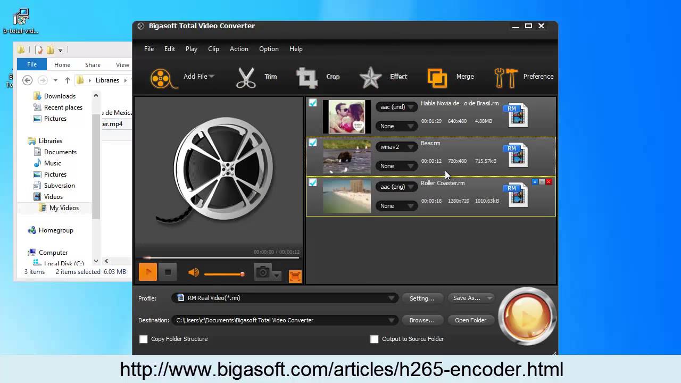Open the Play menu
This screenshot has height=383, width=681.
(192, 49)
